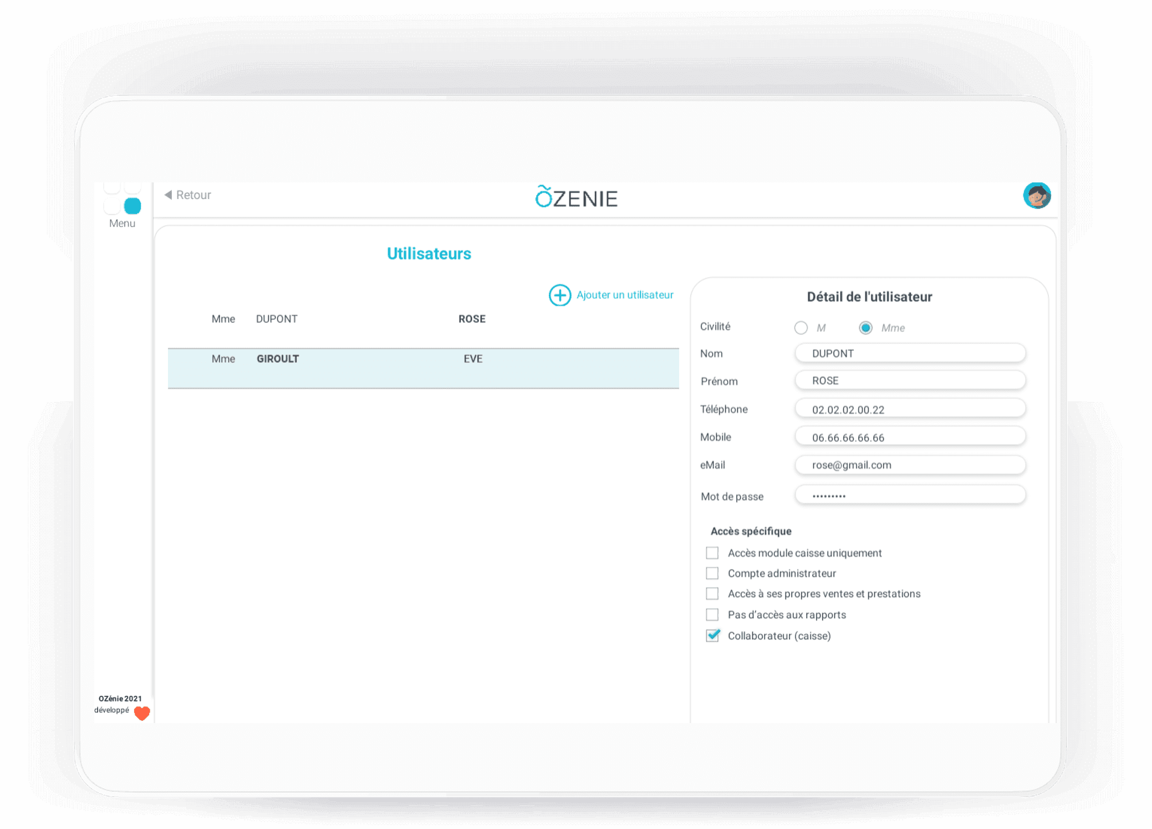
Task: Click the plus circle add icon
Action: (560, 295)
